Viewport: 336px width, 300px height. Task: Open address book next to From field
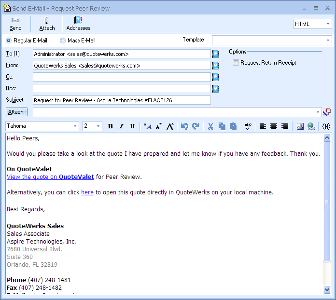216,66
